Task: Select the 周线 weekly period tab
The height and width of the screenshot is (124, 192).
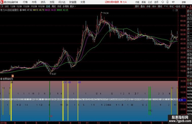Action: click(x=54, y=6)
